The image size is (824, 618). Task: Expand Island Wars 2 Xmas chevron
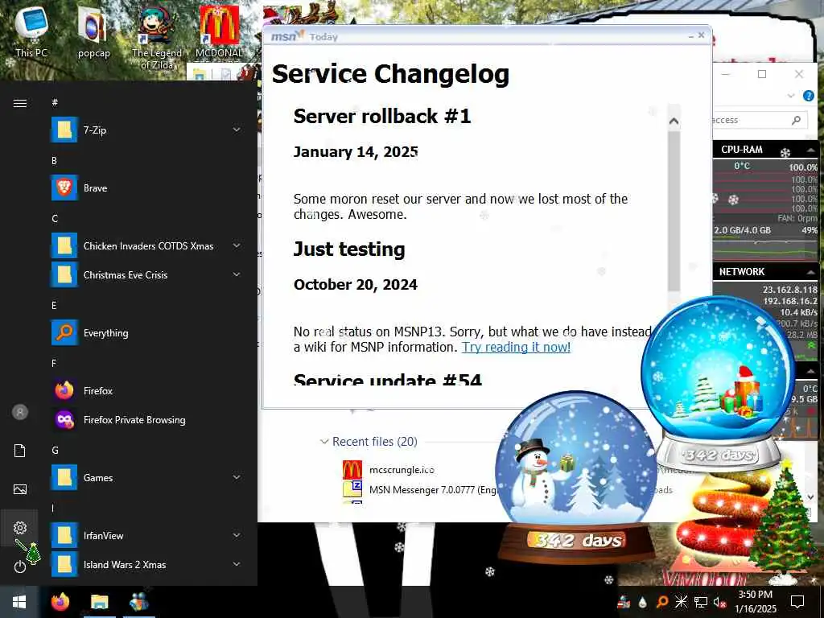(237, 564)
